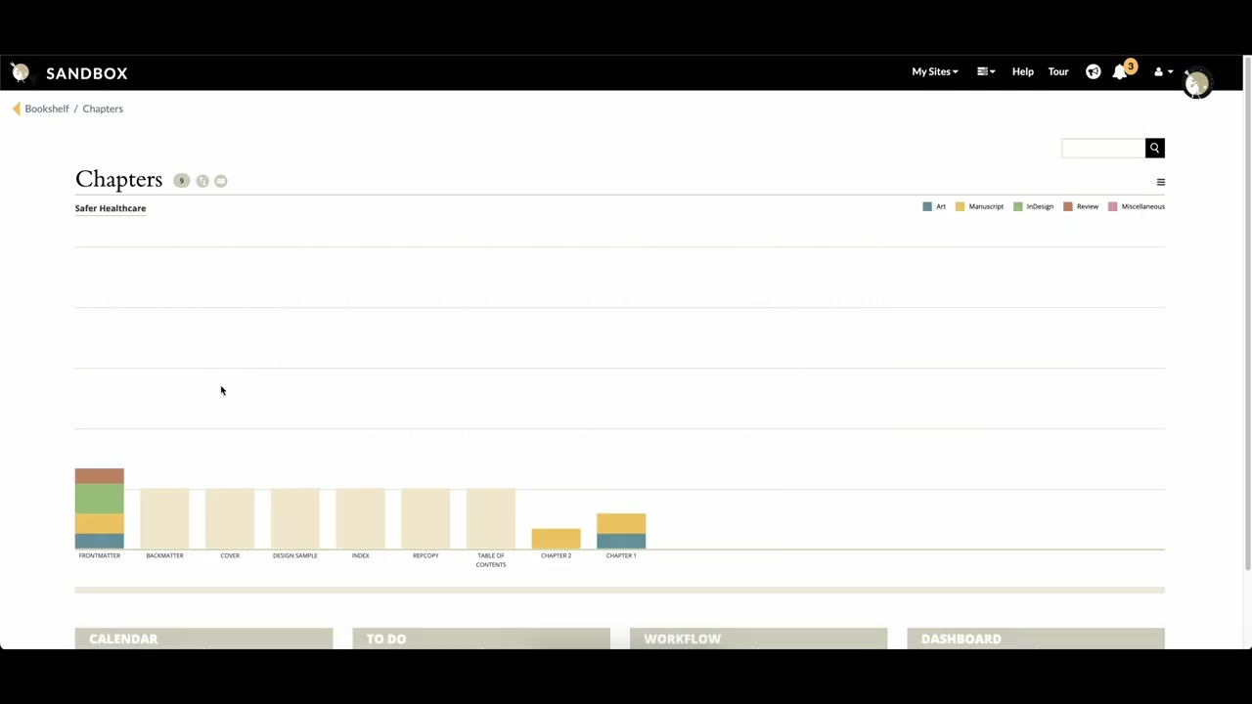
Task: Click the TABLE OF CONTENTS axis label
Action: (491, 560)
